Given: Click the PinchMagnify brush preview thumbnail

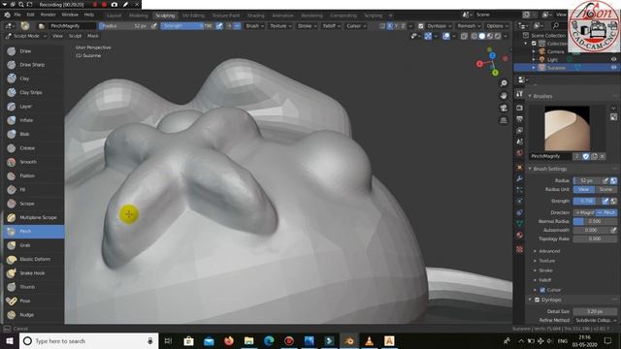Looking at the screenshot, I should point(567,128).
